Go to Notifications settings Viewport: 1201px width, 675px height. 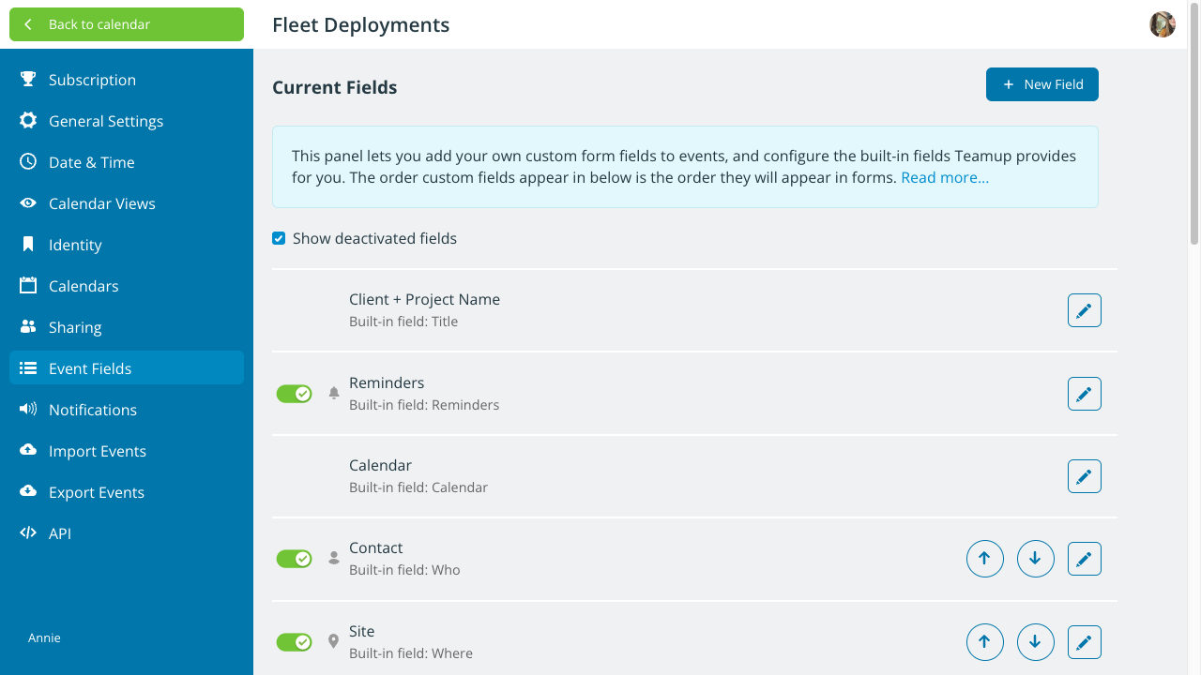(92, 410)
